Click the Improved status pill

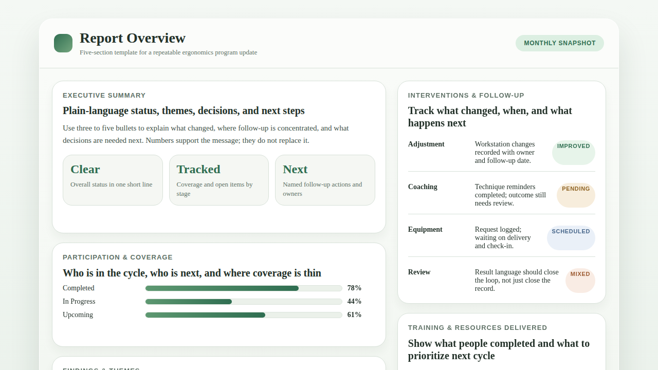click(574, 153)
